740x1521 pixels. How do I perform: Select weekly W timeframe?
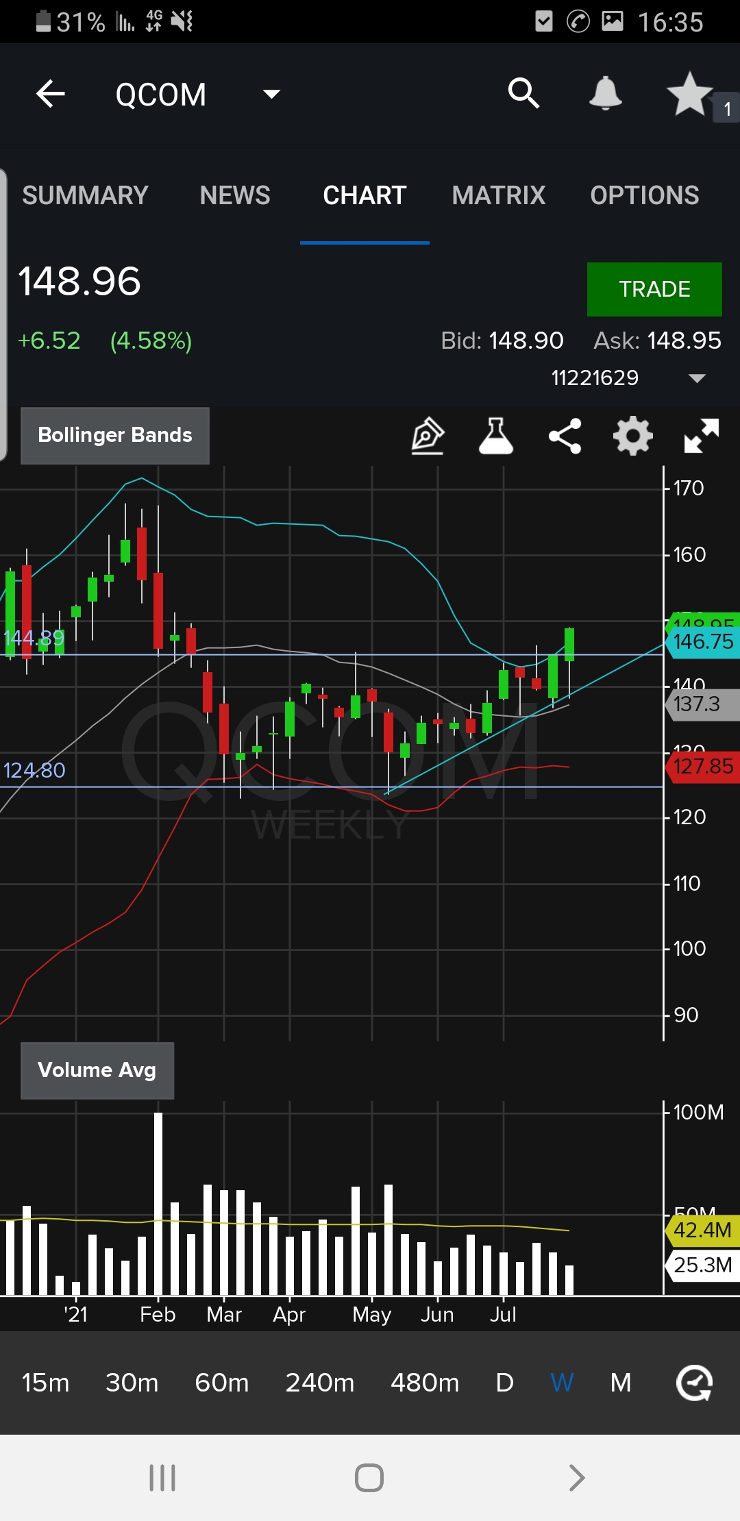[x=563, y=1383]
